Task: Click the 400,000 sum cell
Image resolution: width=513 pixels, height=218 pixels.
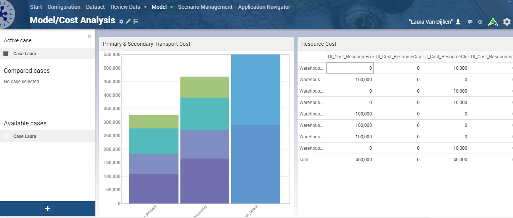Action: [350, 160]
